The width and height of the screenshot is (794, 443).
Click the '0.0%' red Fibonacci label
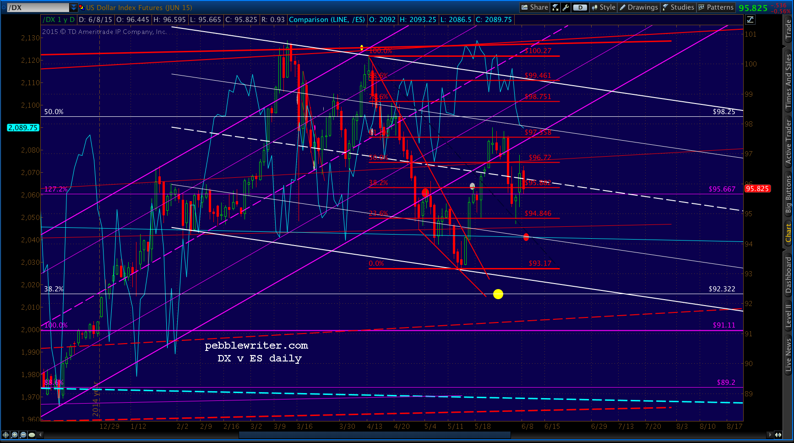[376, 263]
